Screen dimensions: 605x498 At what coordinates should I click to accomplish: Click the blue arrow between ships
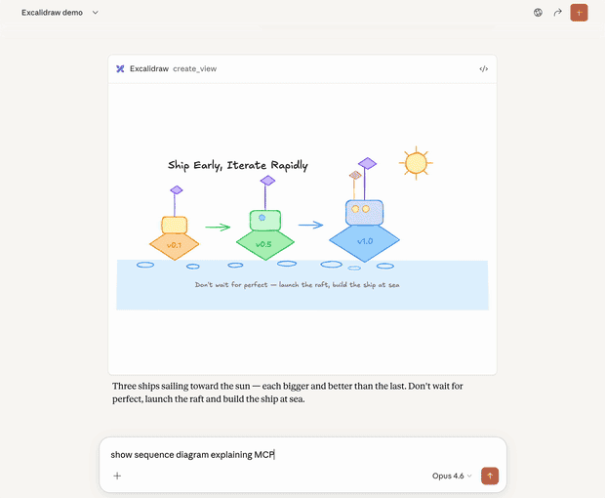[x=310, y=226]
